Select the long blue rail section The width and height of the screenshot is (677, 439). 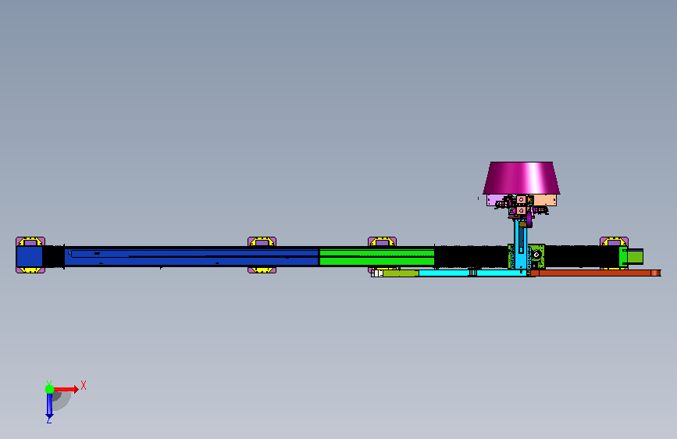coord(191,257)
